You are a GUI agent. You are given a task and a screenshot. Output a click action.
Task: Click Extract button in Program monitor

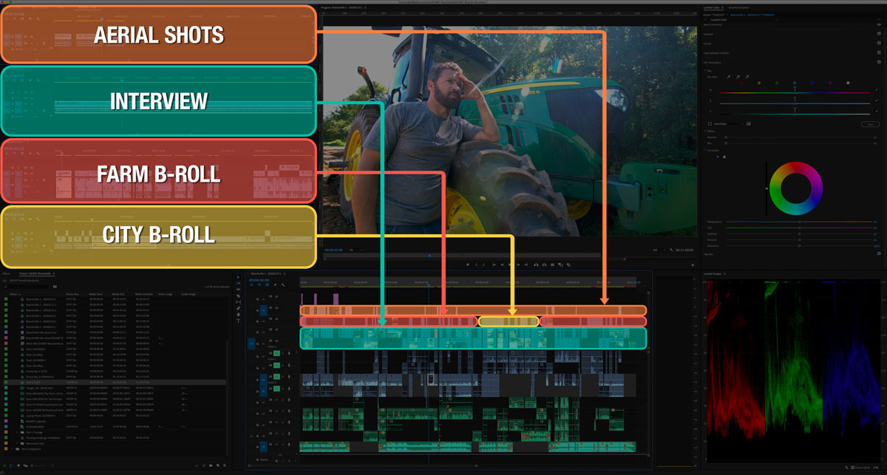pos(544,264)
